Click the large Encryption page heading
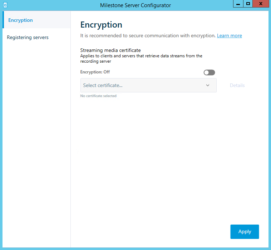 (101, 25)
